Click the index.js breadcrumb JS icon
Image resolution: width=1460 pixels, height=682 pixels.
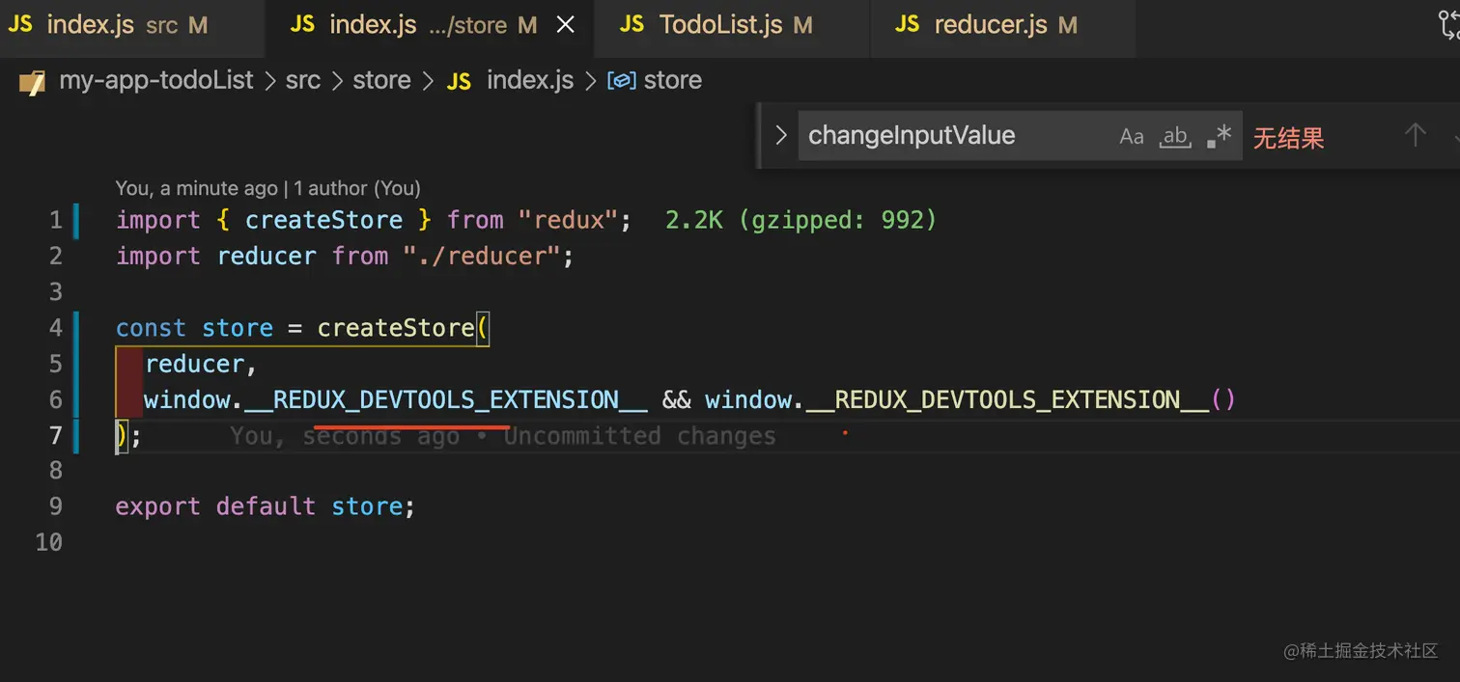[460, 81]
